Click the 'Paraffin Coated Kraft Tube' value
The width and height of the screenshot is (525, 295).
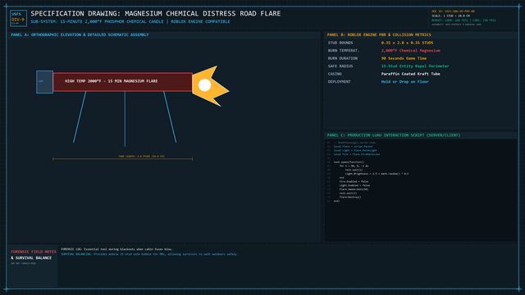point(410,74)
